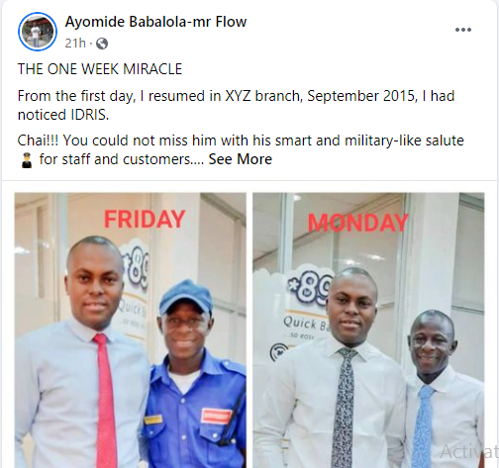Image resolution: width=499 pixels, height=468 pixels.
Task: Click the red FRIDAY label on photo
Action: pyautogui.click(x=145, y=220)
